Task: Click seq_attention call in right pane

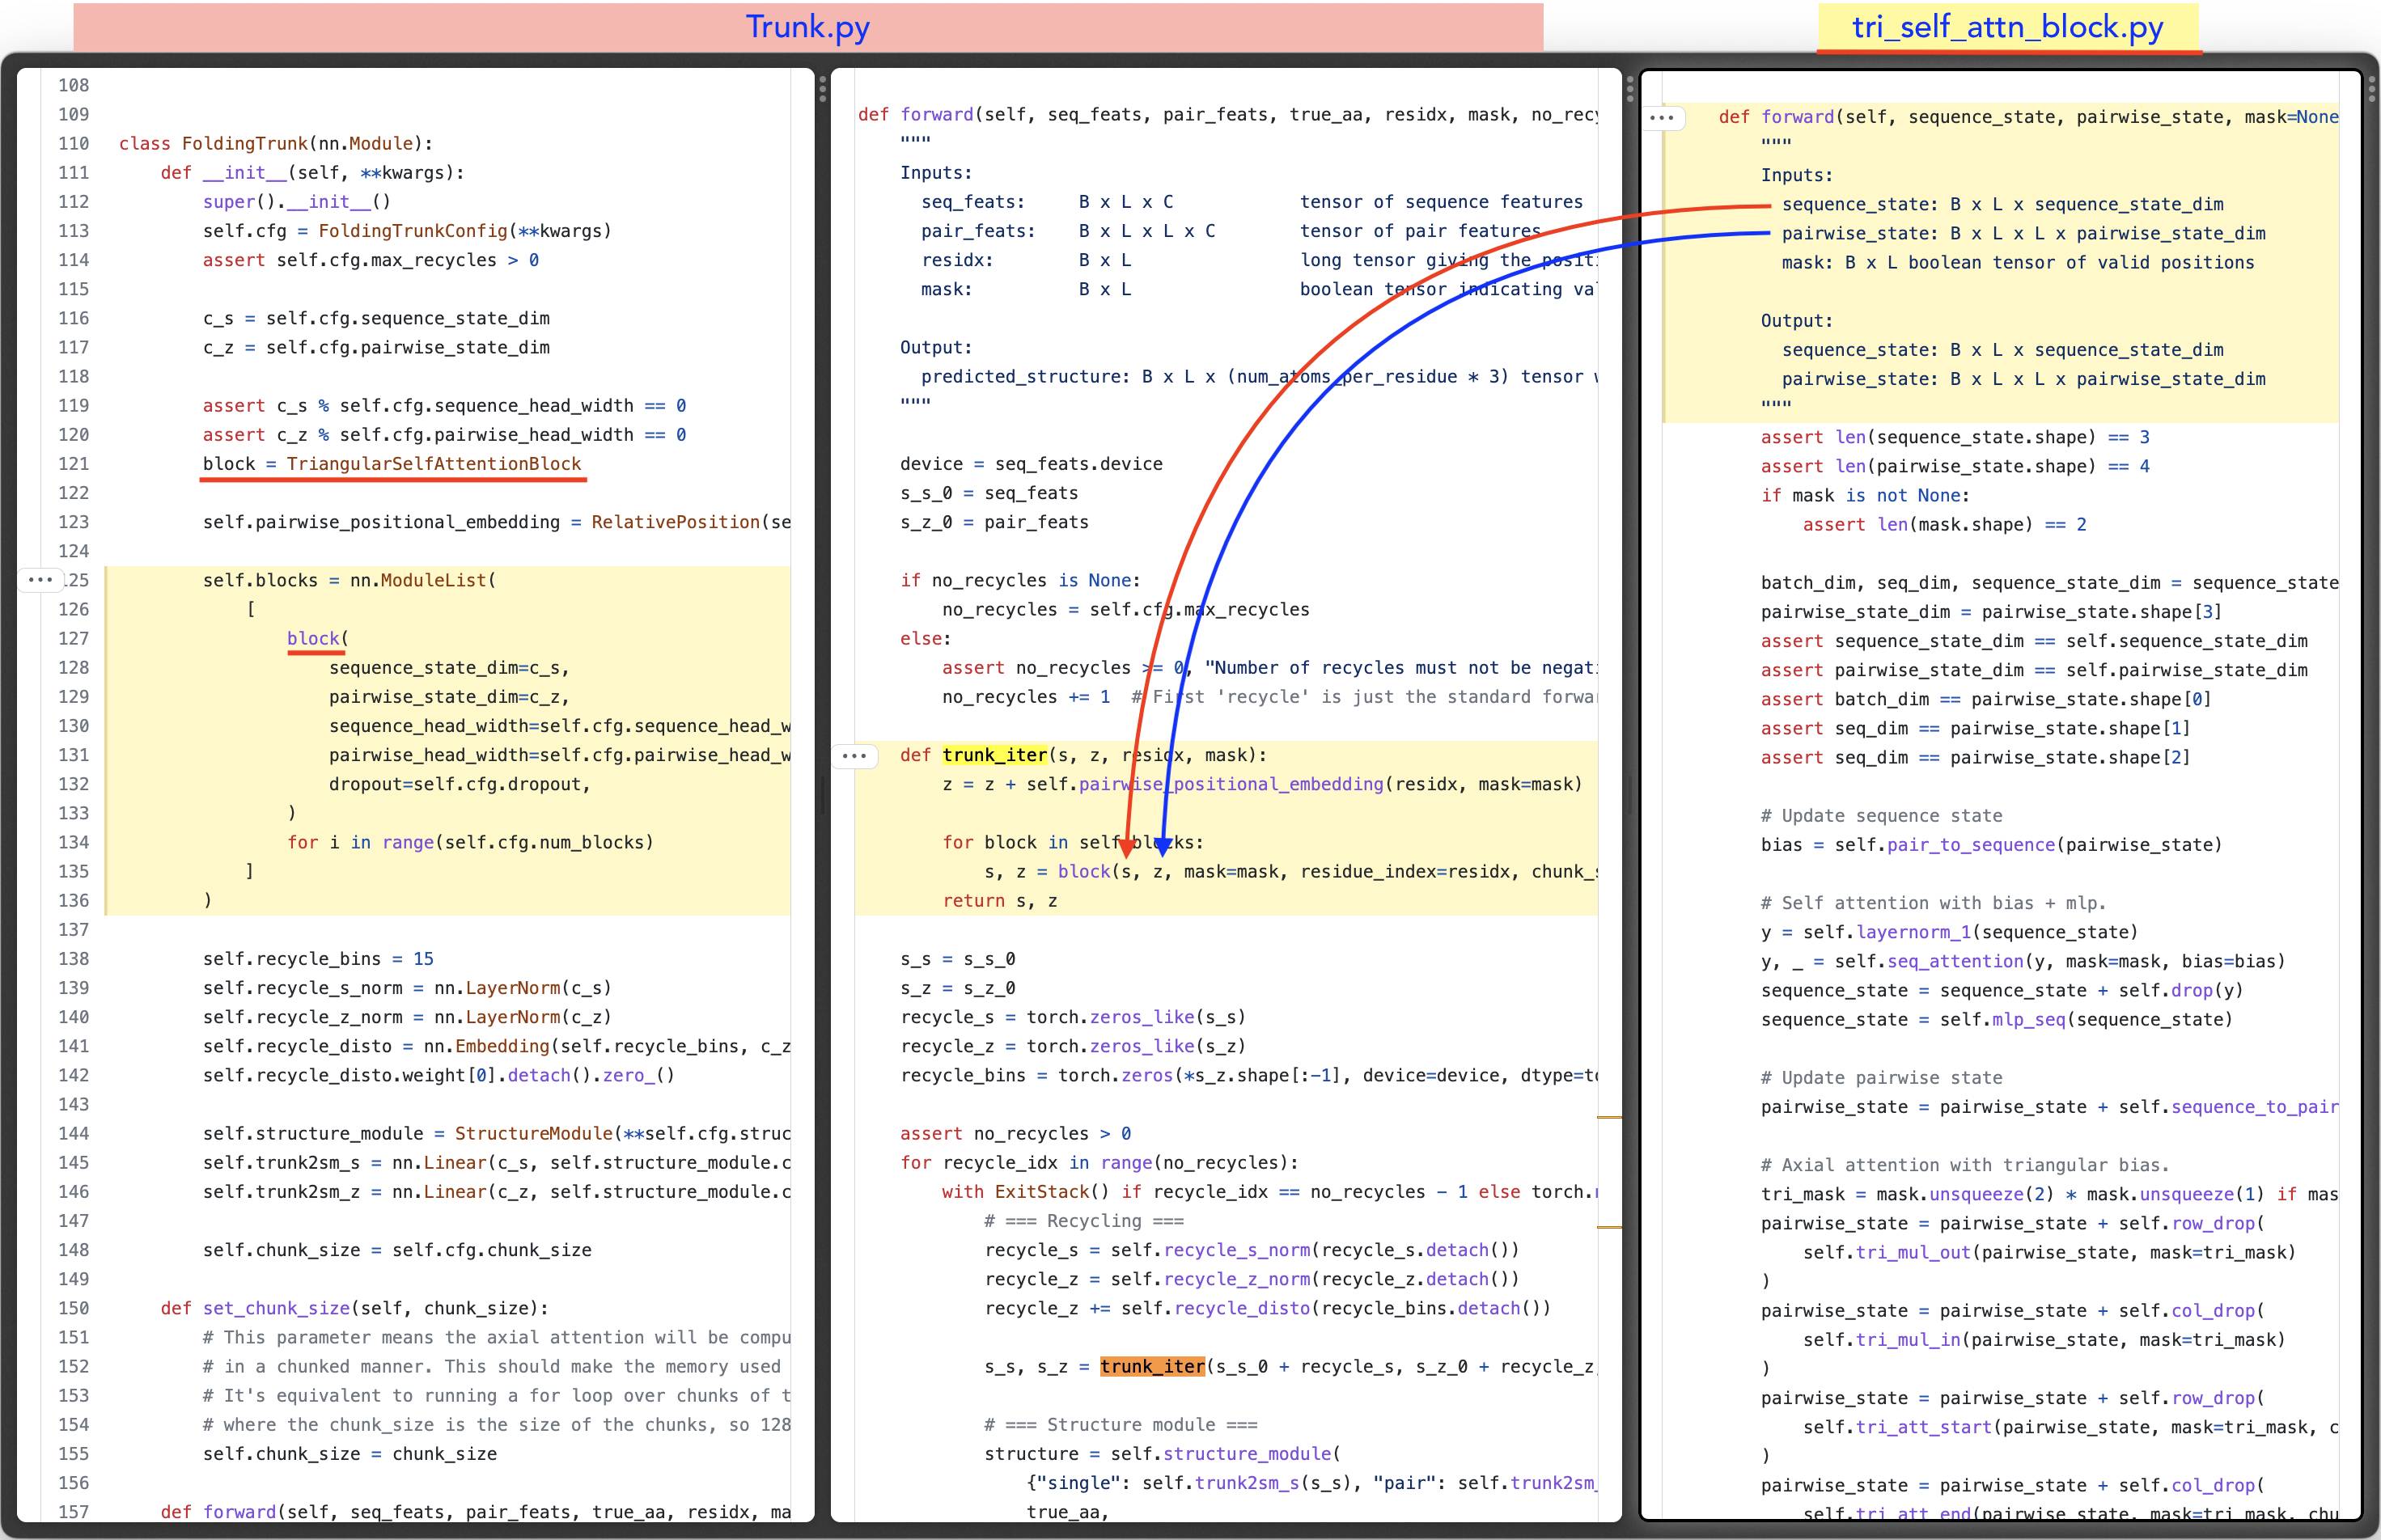Action: (x=1955, y=962)
